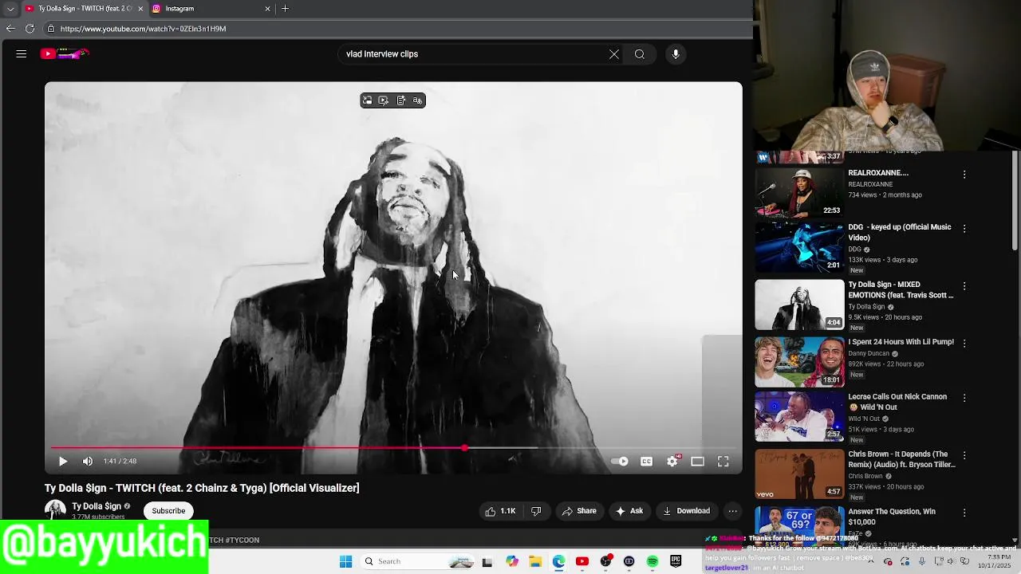Click the search magnifier button
This screenshot has width=1021, height=574.
tap(640, 54)
